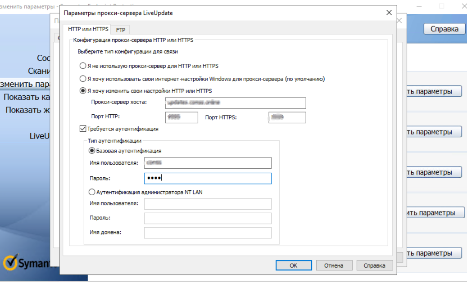Click 'Показать ж' sidebar item behind dialog
The image size is (467, 287).
tap(28, 110)
